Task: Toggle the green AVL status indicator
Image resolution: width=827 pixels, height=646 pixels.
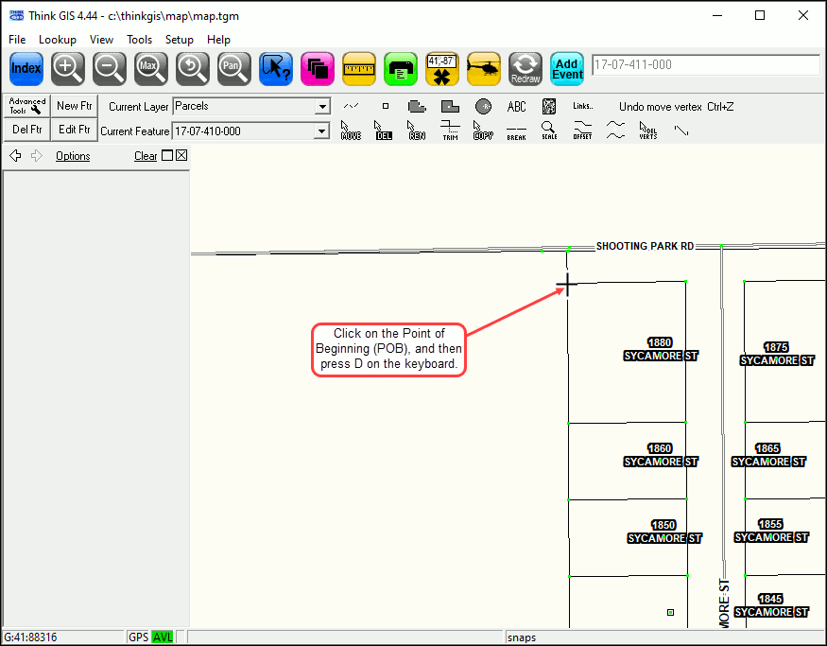Action: click(x=163, y=637)
